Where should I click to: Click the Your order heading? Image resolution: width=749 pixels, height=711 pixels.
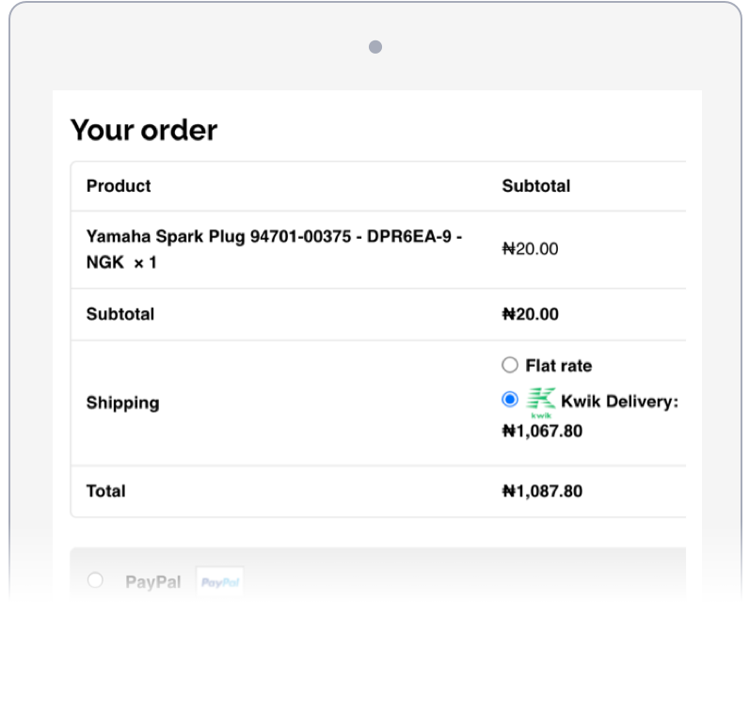pos(144,130)
